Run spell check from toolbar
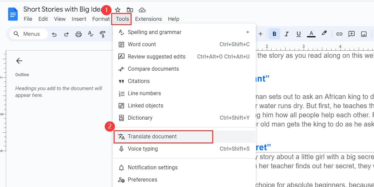Screen dimensions: 374x187 (x=91, y=34)
